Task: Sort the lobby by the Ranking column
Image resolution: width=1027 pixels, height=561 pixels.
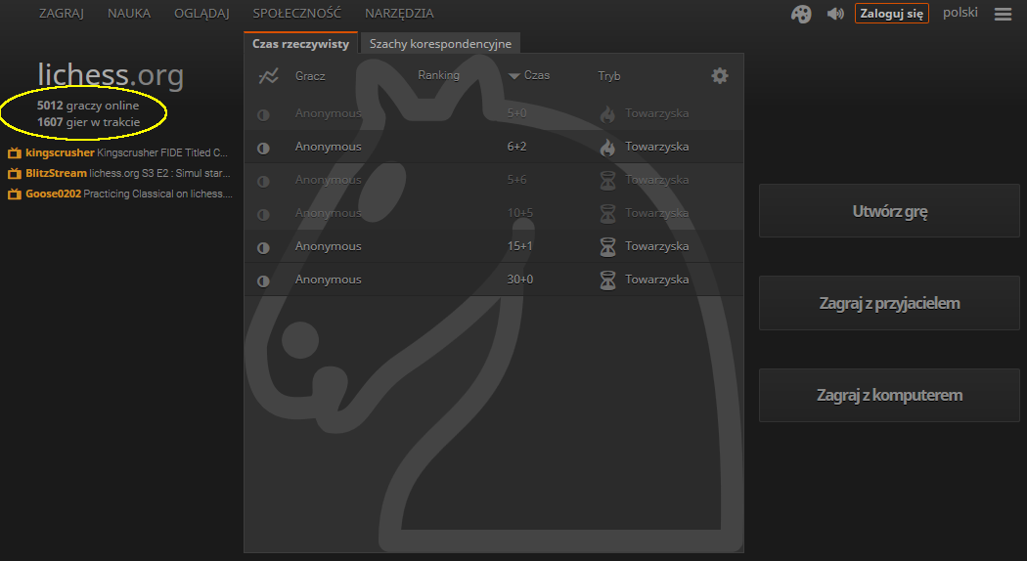Action: pos(438,75)
